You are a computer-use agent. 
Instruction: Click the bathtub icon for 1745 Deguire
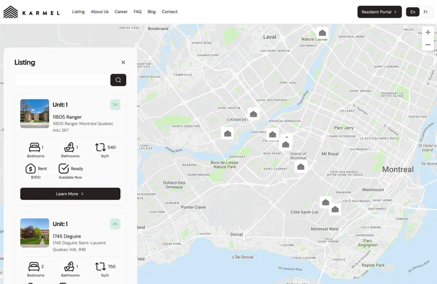(x=69, y=266)
